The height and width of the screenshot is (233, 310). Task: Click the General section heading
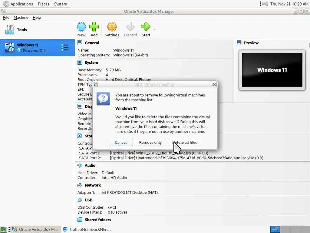[x=92, y=43]
